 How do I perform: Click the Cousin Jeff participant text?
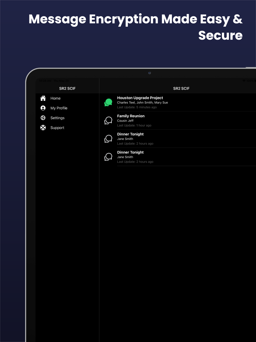click(125, 121)
